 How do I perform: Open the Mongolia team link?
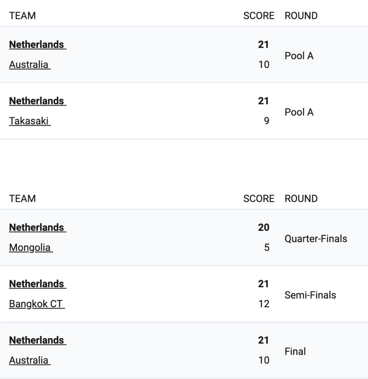point(31,248)
